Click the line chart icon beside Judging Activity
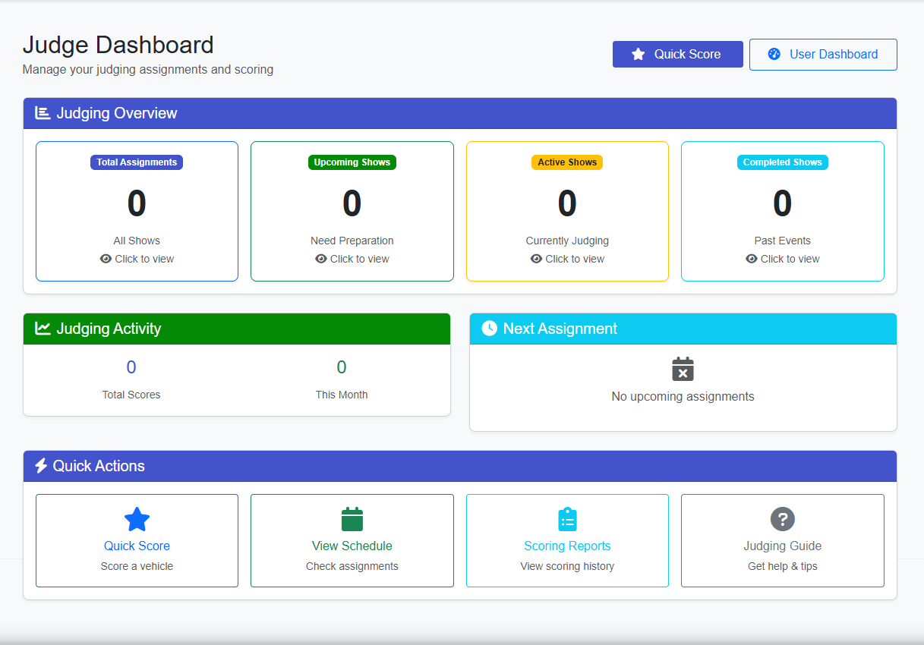The width and height of the screenshot is (924, 645). point(43,329)
